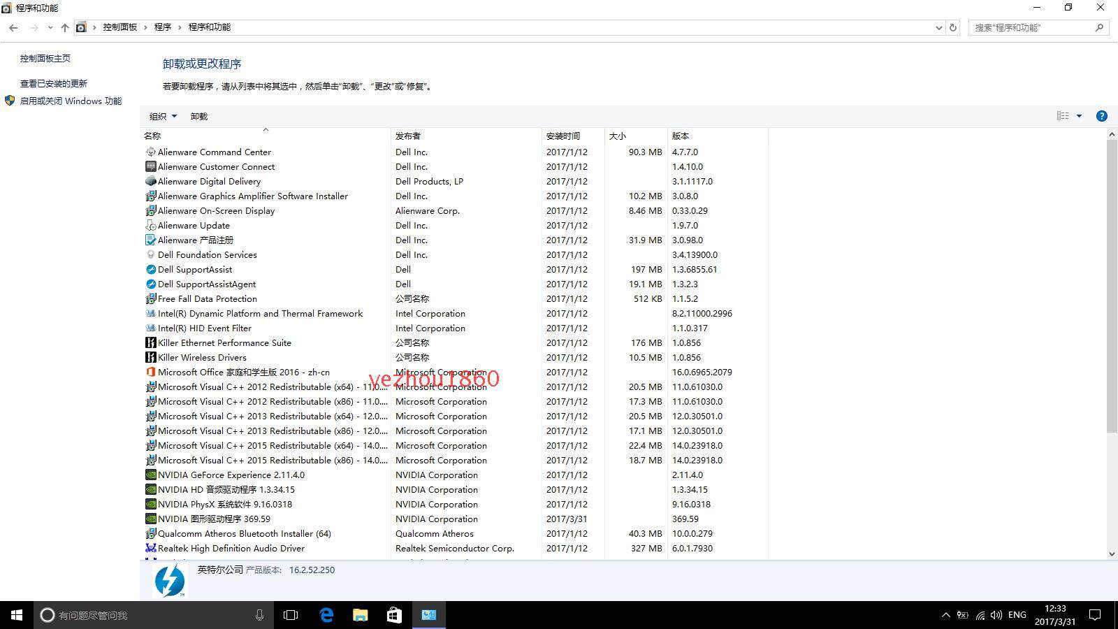Click the Free Fall Data Protection icon
The height and width of the screenshot is (629, 1118).
[x=150, y=298]
